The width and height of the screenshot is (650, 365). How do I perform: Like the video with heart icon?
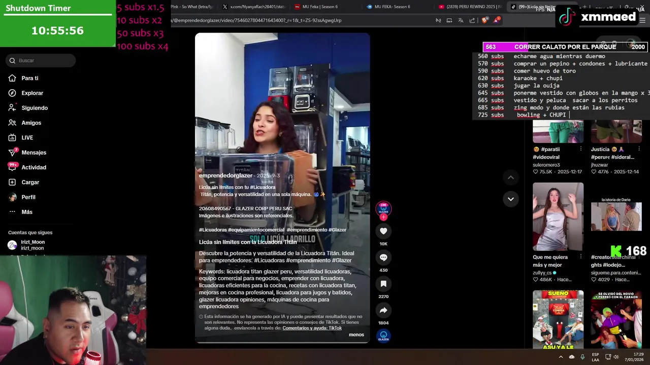point(383,231)
